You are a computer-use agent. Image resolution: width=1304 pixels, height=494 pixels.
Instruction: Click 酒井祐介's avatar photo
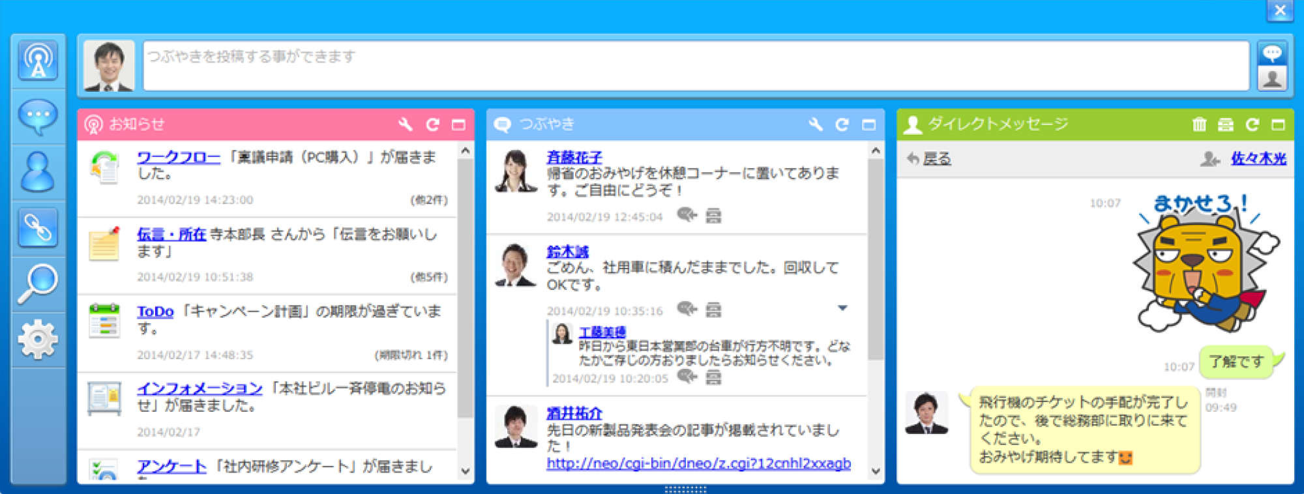click(x=516, y=427)
